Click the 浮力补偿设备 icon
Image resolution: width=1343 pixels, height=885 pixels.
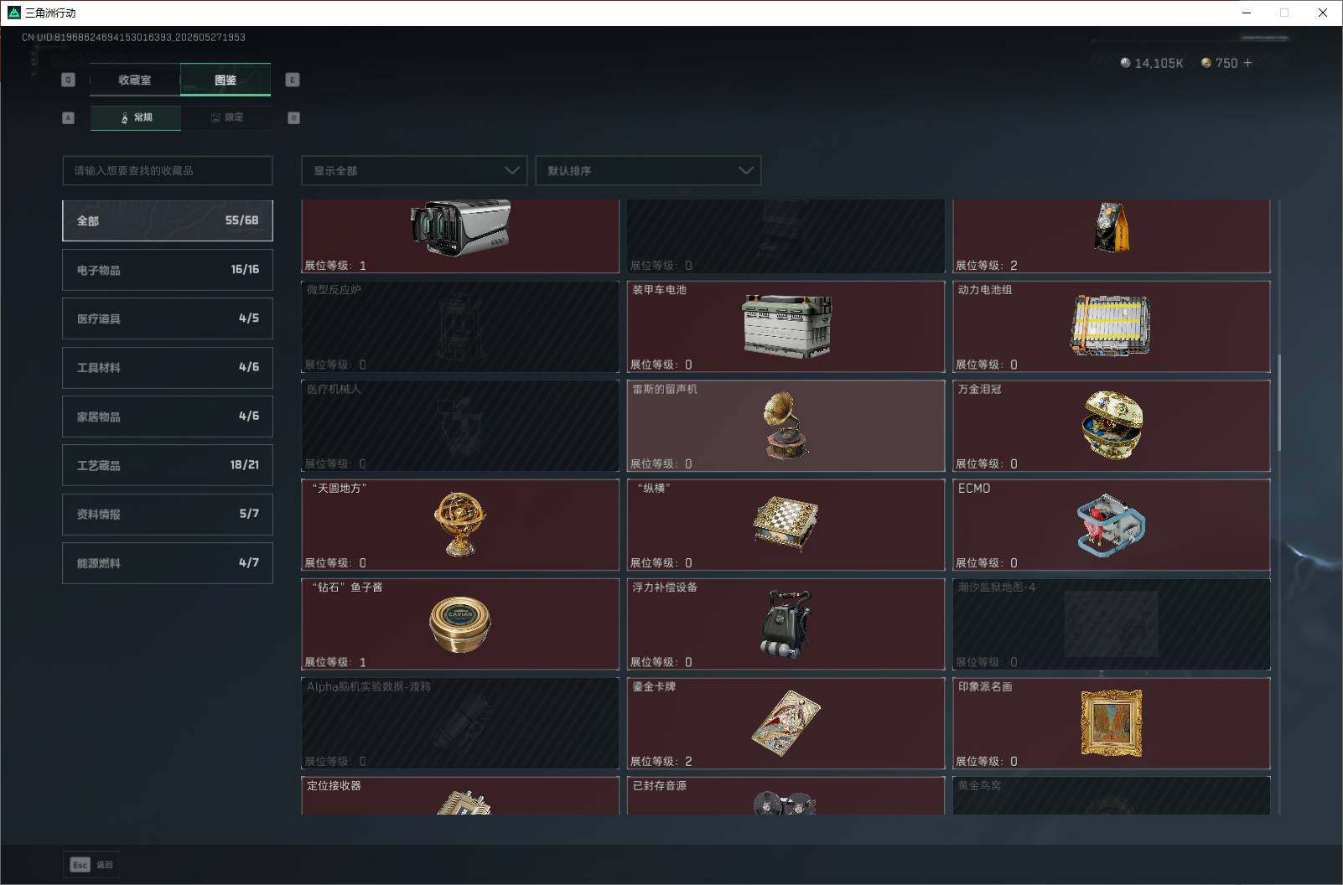point(786,624)
